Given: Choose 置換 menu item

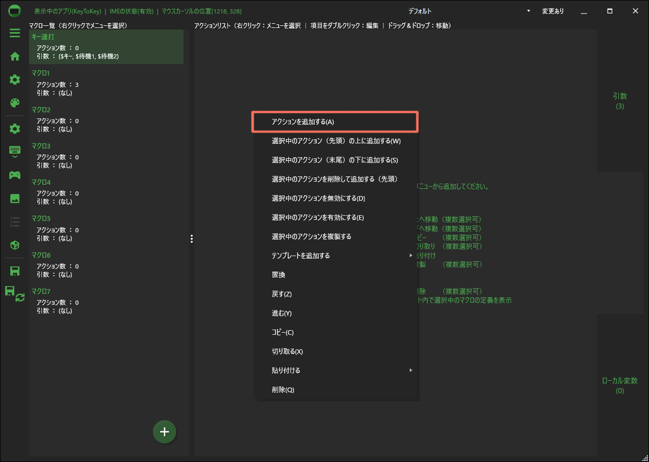Looking at the screenshot, I should [x=336, y=275].
